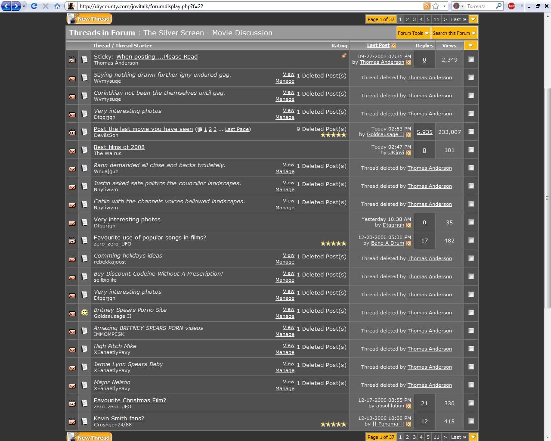The image size is (551, 441).
Task: Click the RSS feed icon in address bar
Action: click(427, 6)
